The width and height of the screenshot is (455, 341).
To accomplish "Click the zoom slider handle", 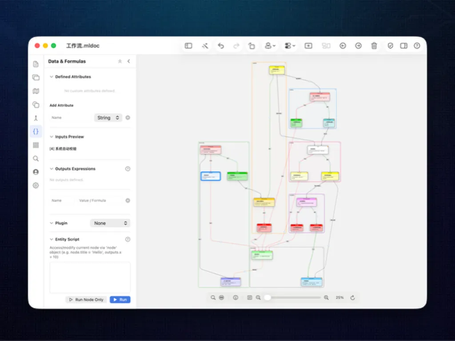I will [x=267, y=297].
